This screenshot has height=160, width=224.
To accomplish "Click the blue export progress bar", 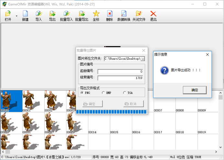I will tap(112, 112).
